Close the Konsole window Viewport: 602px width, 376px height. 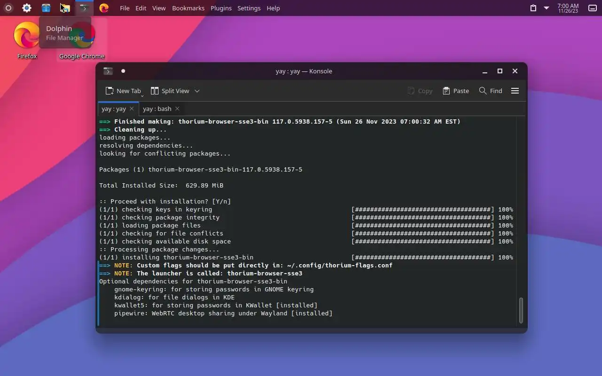click(515, 71)
